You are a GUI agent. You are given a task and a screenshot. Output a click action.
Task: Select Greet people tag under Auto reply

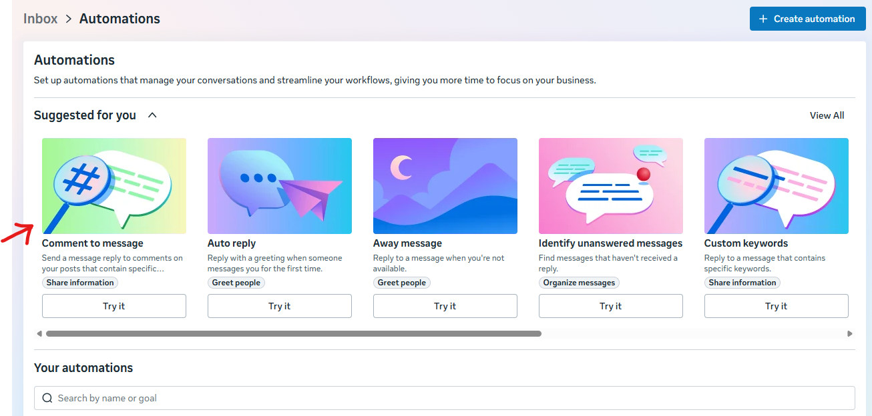click(x=236, y=283)
